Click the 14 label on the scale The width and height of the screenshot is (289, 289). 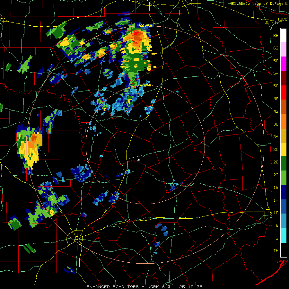(276, 200)
